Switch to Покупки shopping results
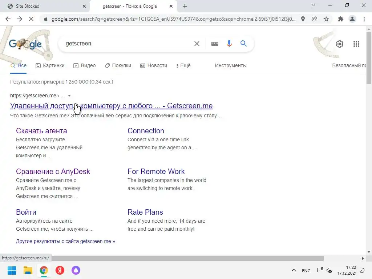372x279 pixels. point(118,65)
